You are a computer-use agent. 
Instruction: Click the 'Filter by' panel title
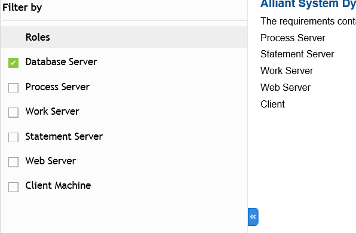coord(22,8)
